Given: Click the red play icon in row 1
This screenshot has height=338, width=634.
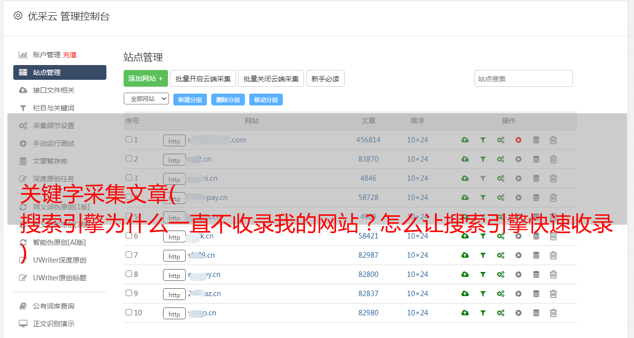Looking at the screenshot, I should click(x=518, y=140).
